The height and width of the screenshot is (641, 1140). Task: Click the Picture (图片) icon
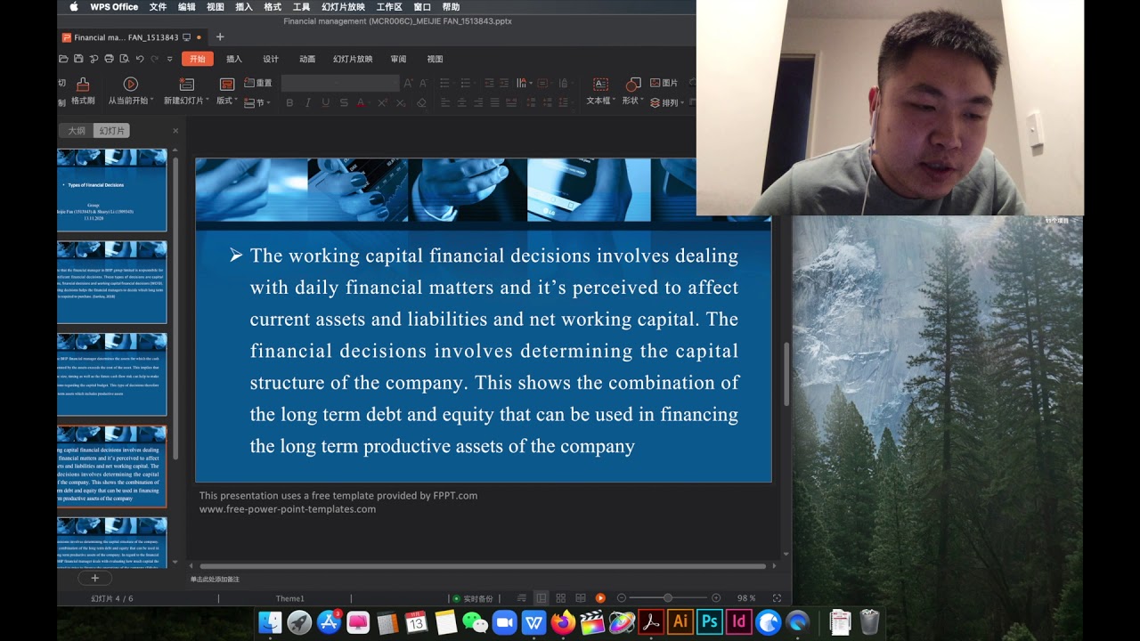[664, 83]
